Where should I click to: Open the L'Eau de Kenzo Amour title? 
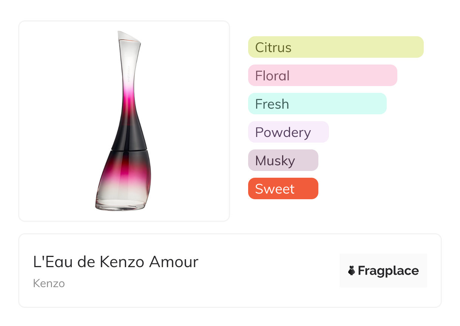pos(116,262)
